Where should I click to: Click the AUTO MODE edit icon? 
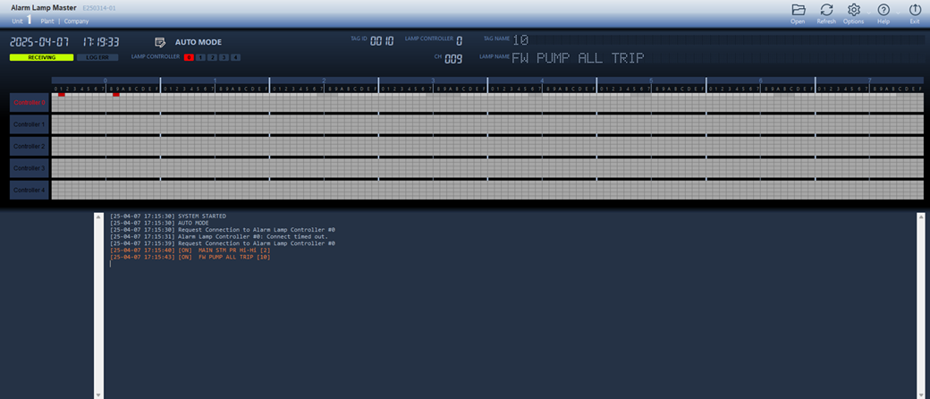click(160, 42)
